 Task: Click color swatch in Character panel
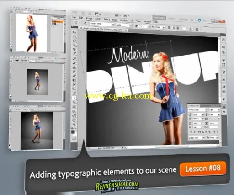click(213, 127)
